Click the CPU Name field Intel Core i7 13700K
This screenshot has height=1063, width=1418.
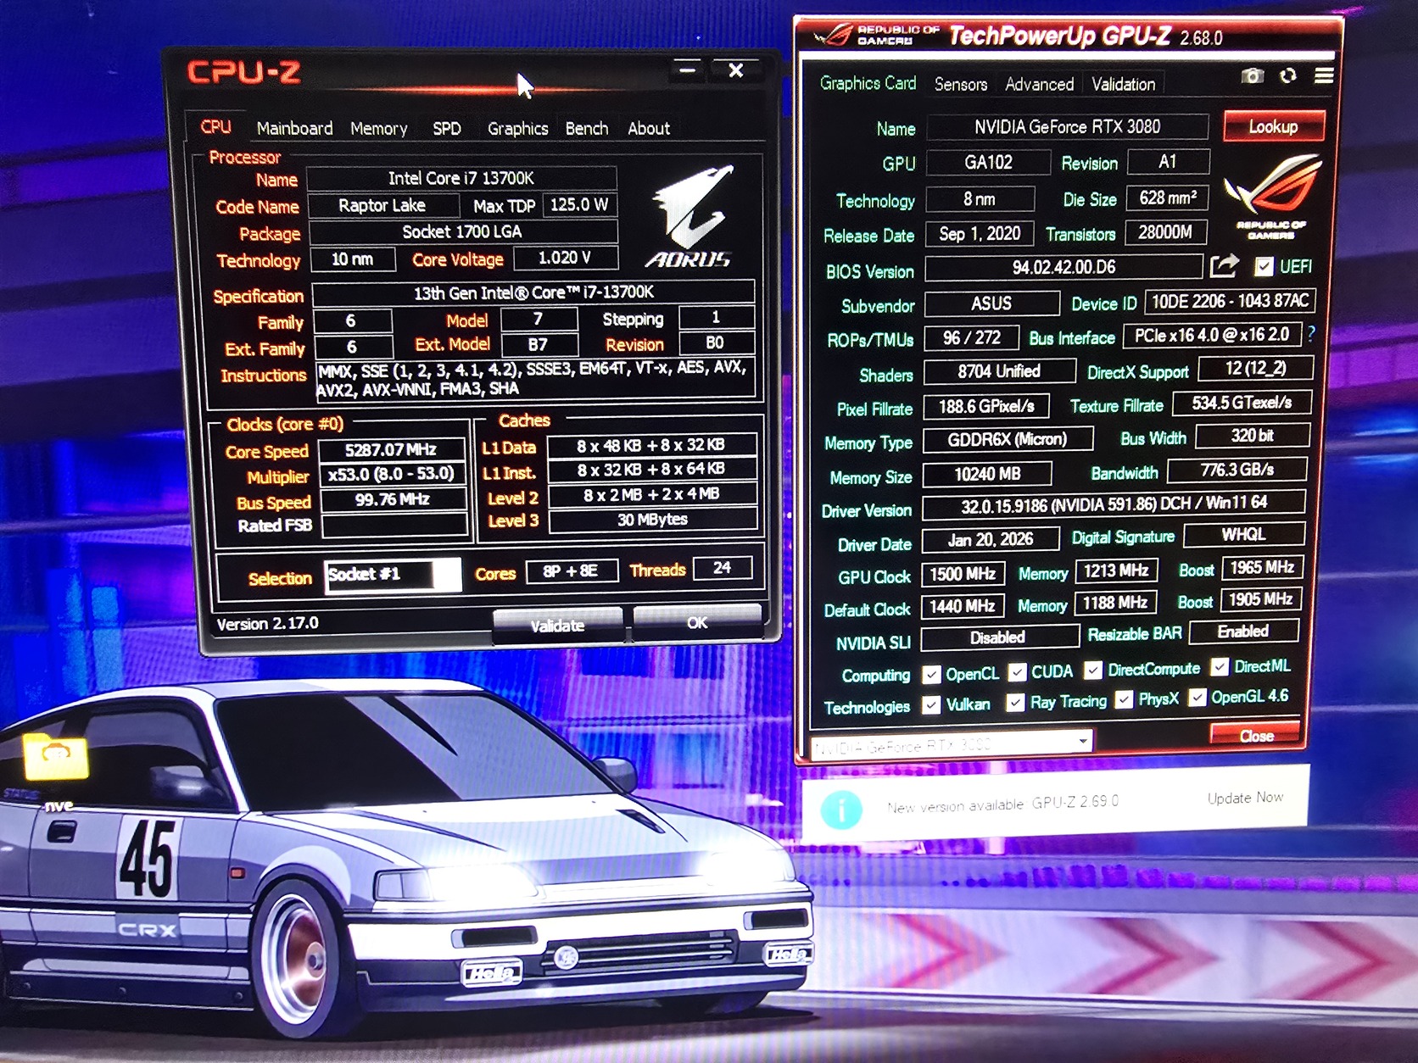pyautogui.click(x=461, y=178)
